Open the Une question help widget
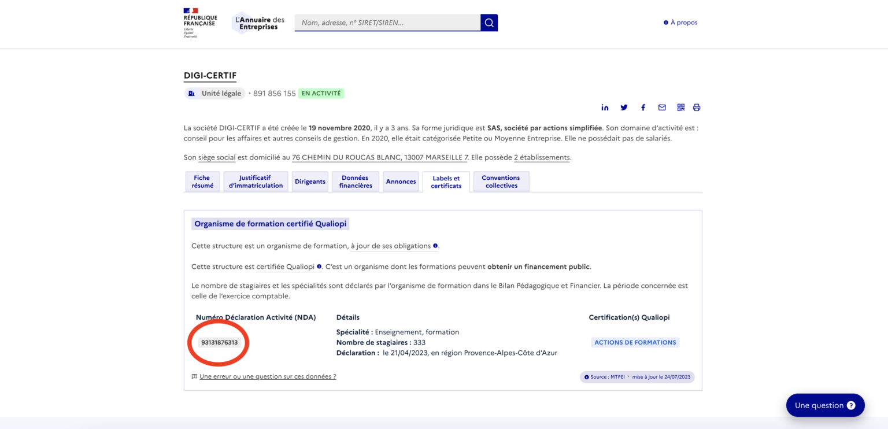888x429 pixels. pyautogui.click(x=825, y=405)
